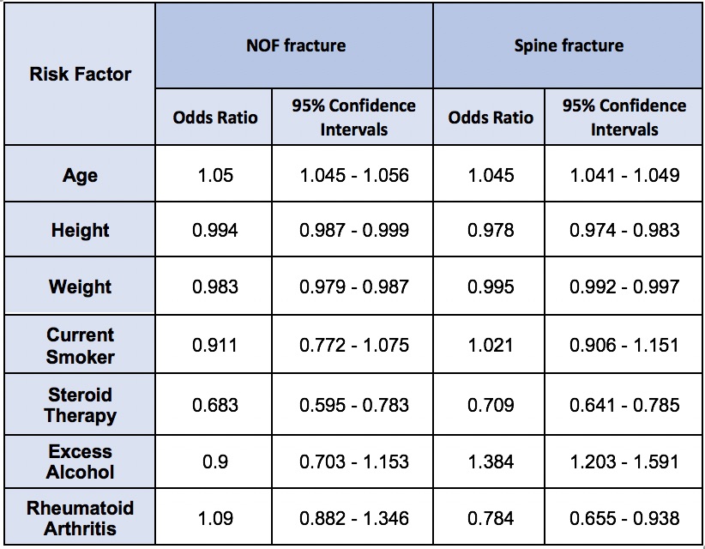Screen dimensions: 705x549
Task: Click the Risk Factor header cell
Action: [80, 74]
